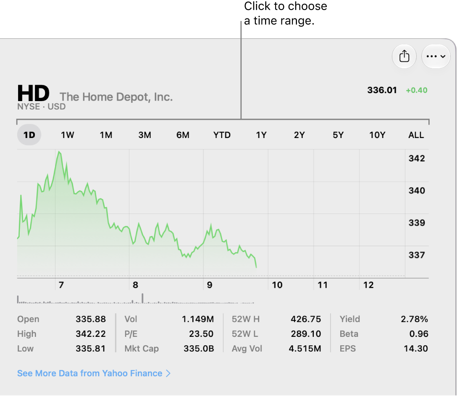Click the tallest volume bar below the chart

(142, 298)
